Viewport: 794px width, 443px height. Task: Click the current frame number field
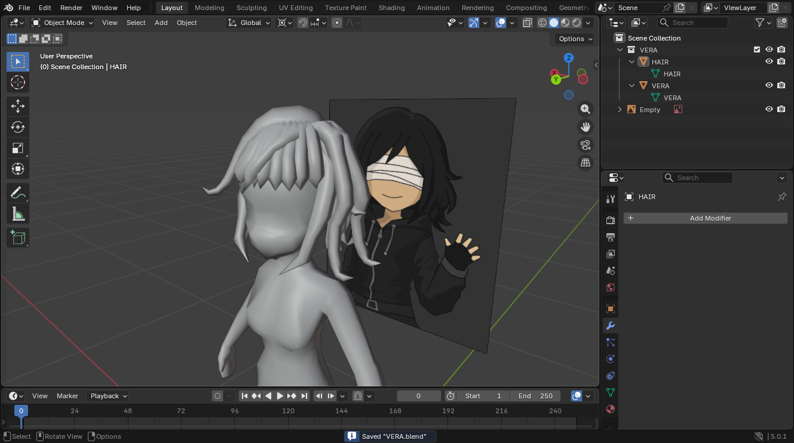pos(419,396)
